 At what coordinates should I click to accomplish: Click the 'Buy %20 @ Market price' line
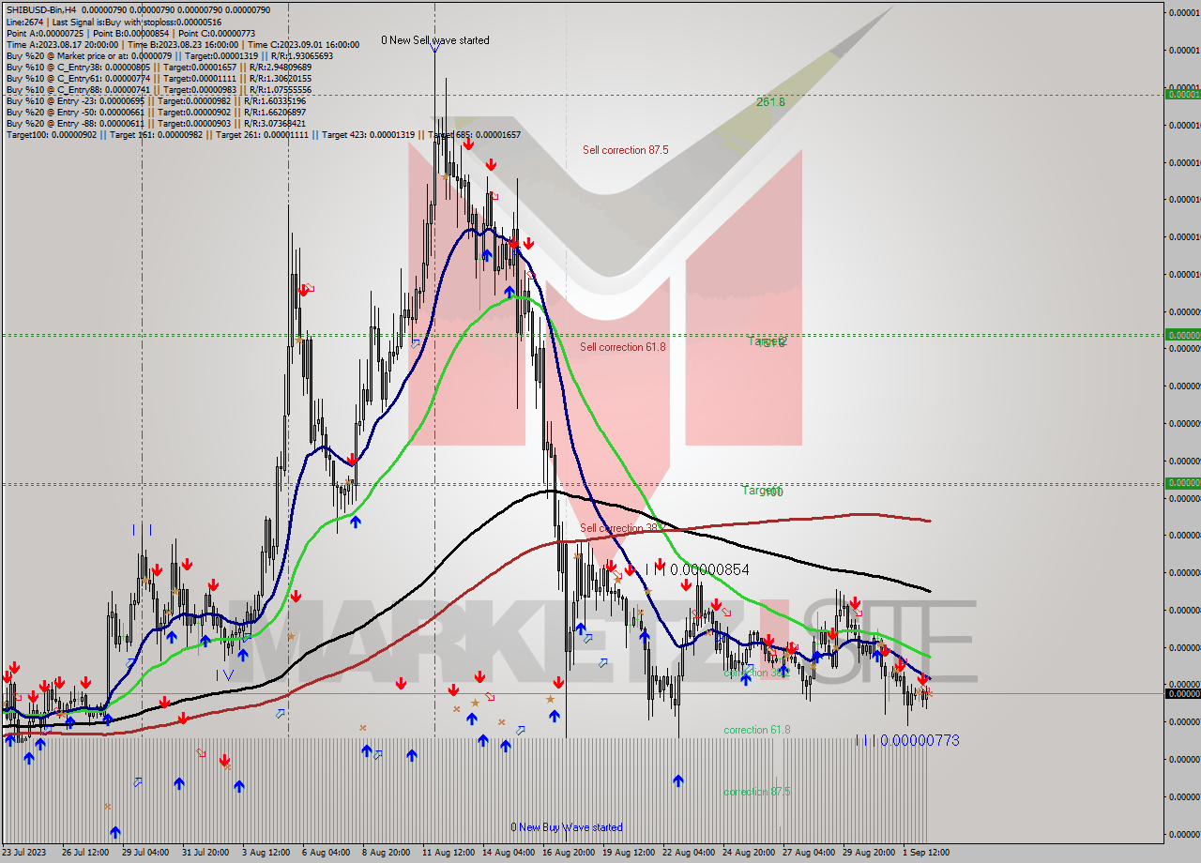[x=169, y=56]
